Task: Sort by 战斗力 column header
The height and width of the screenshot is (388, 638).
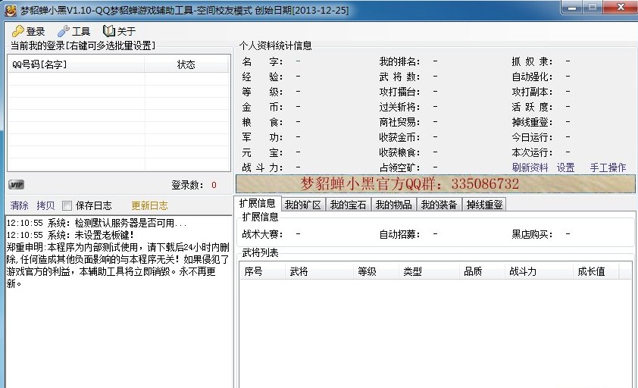Action: point(539,271)
